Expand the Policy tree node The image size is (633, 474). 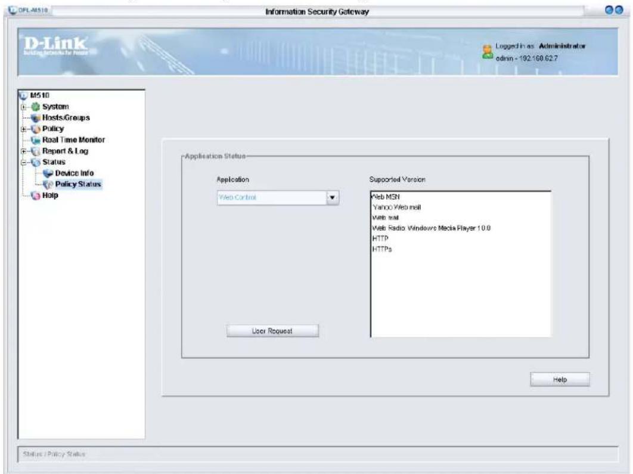coord(23,129)
